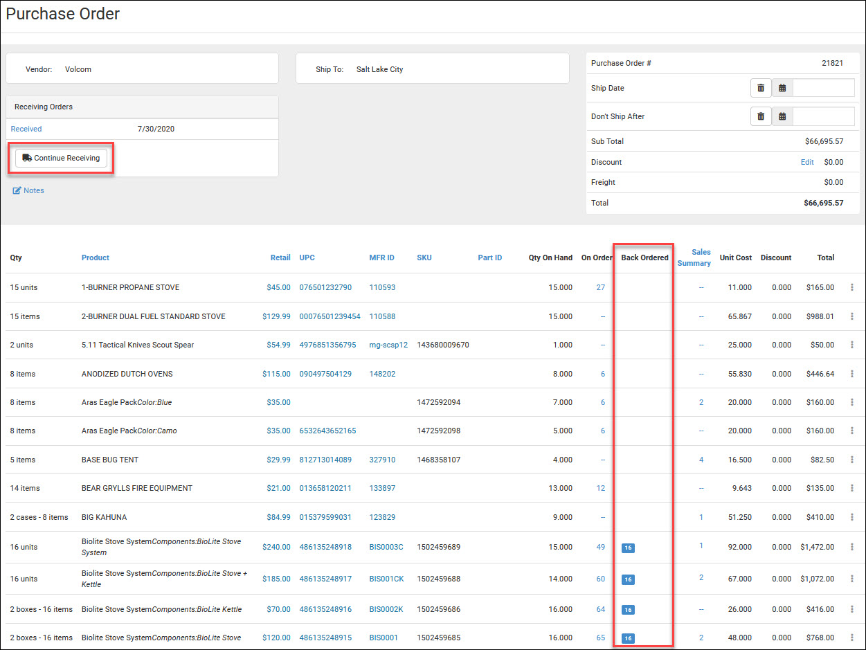Image resolution: width=866 pixels, height=650 pixels.
Task: Select the Sub Total amount $66,695.57
Action: [x=824, y=141]
